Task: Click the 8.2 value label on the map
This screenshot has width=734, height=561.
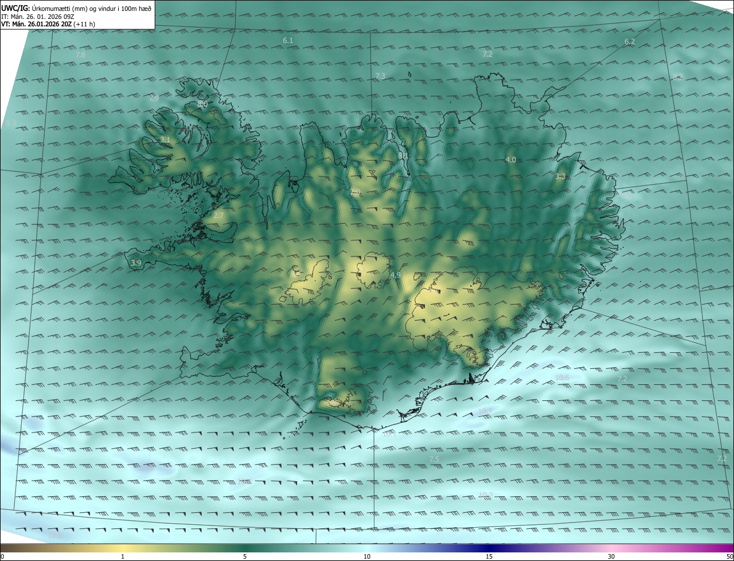Action: (678, 77)
